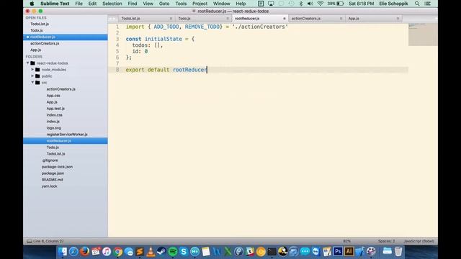Open README.md in the sidebar

pos(52,180)
